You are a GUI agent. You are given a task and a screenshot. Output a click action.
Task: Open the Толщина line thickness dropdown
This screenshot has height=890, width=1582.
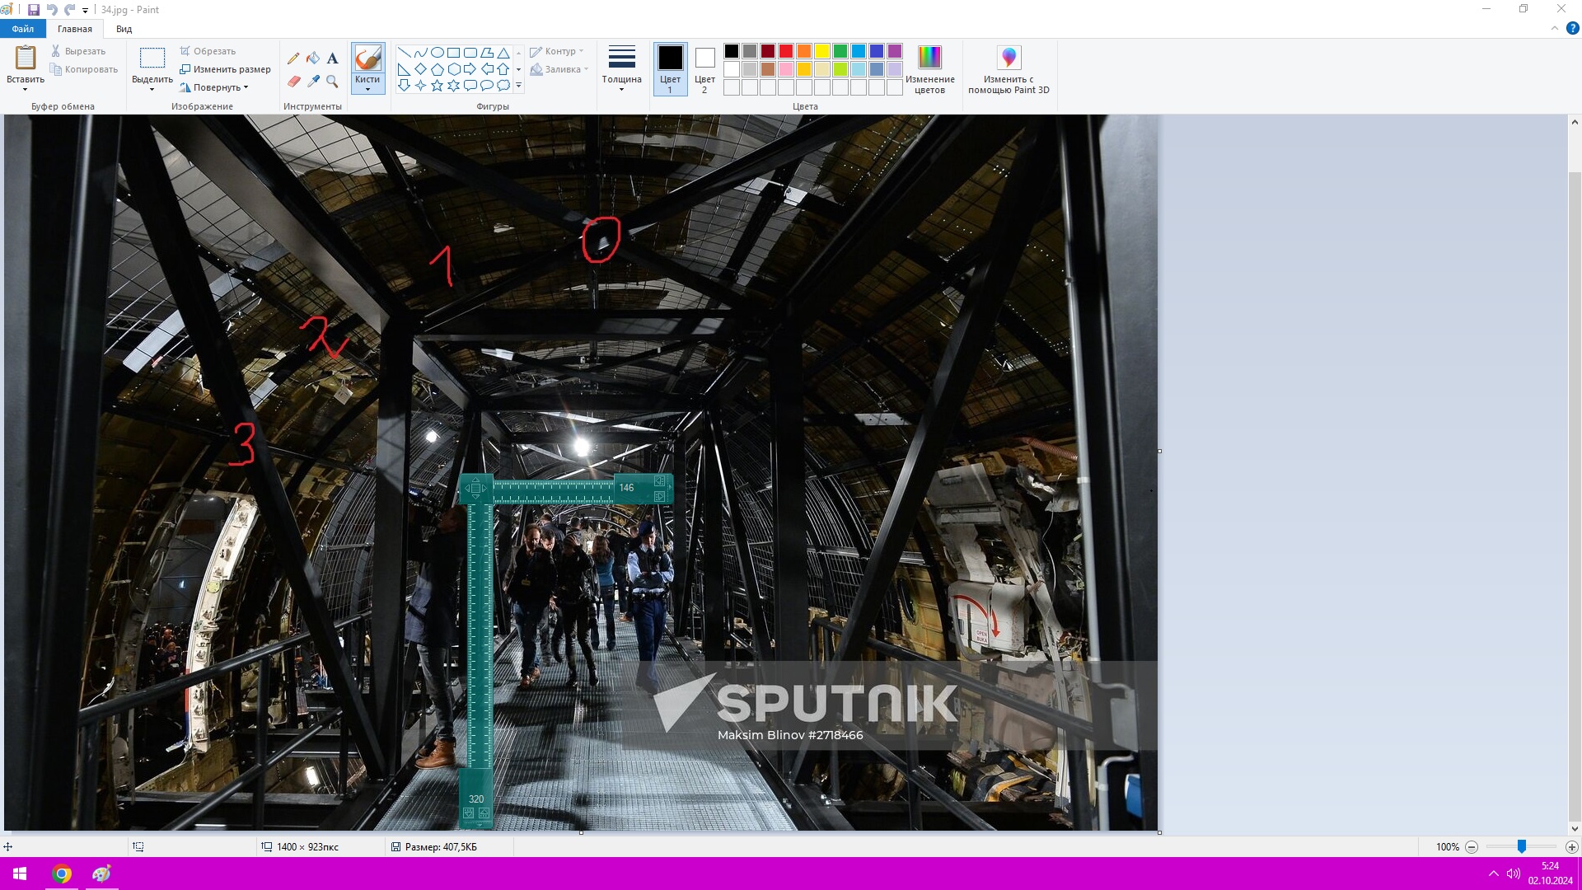click(621, 68)
